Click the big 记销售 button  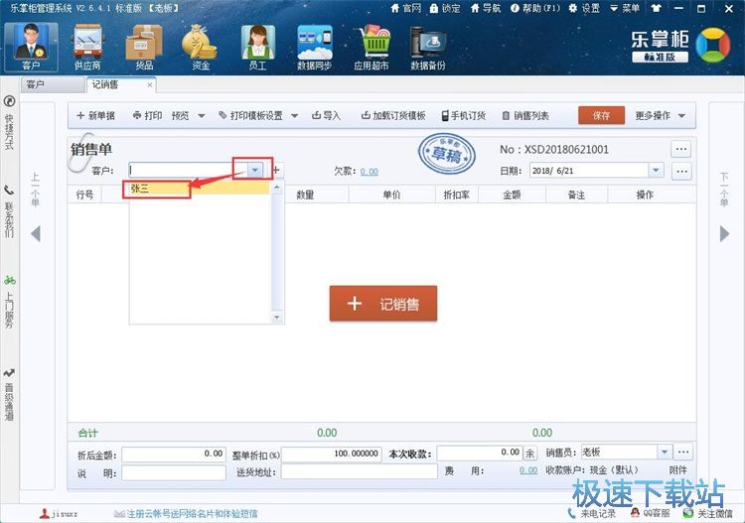point(383,304)
